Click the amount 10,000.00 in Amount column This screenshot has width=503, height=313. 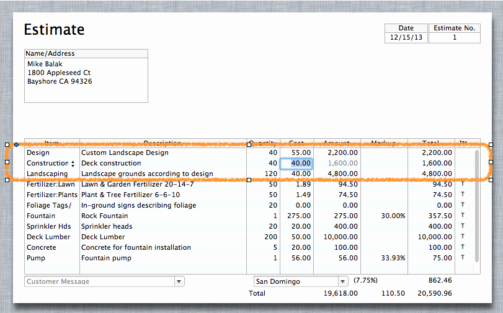[341, 237]
